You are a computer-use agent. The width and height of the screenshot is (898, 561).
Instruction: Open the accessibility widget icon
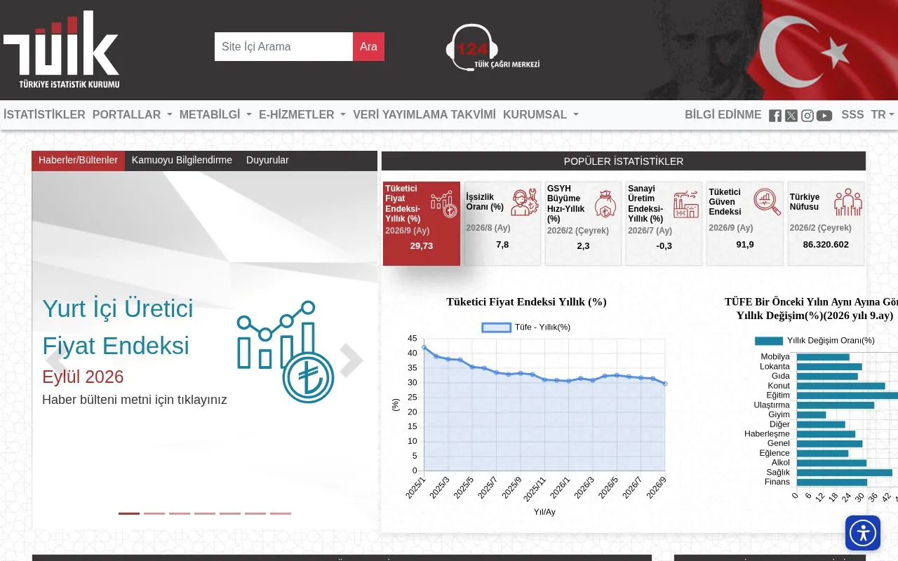coord(863,533)
